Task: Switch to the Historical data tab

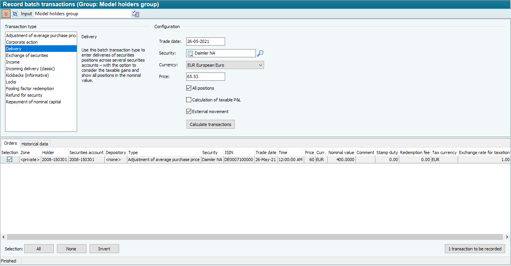Action: point(35,144)
